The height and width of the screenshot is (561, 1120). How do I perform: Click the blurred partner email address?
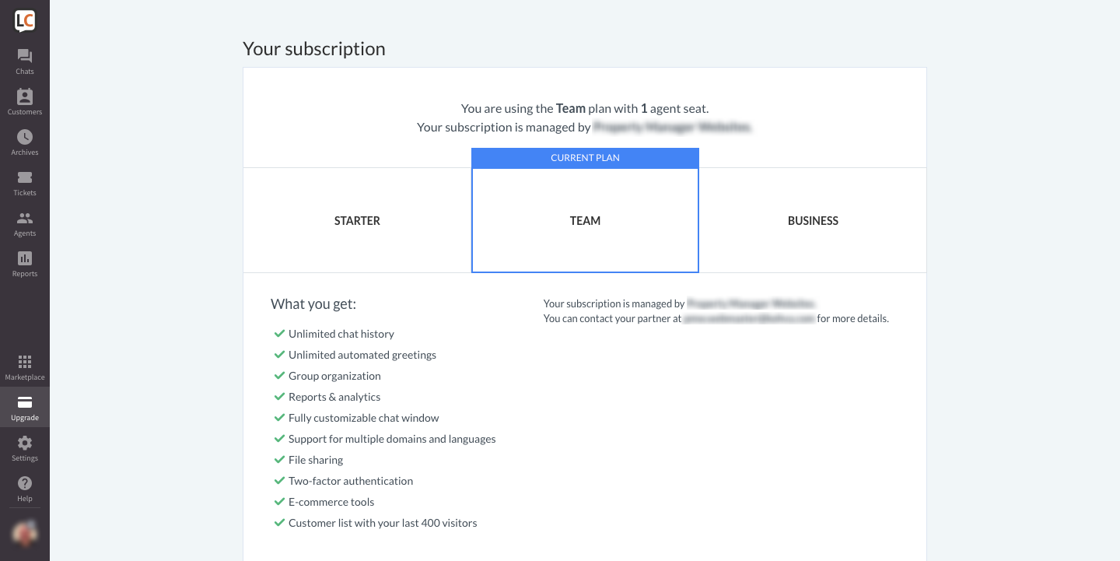coord(749,319)
